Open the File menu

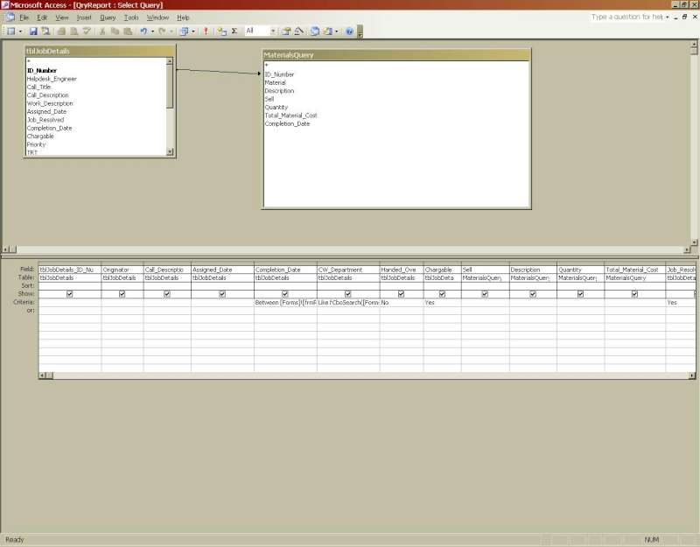coord(24,18)
